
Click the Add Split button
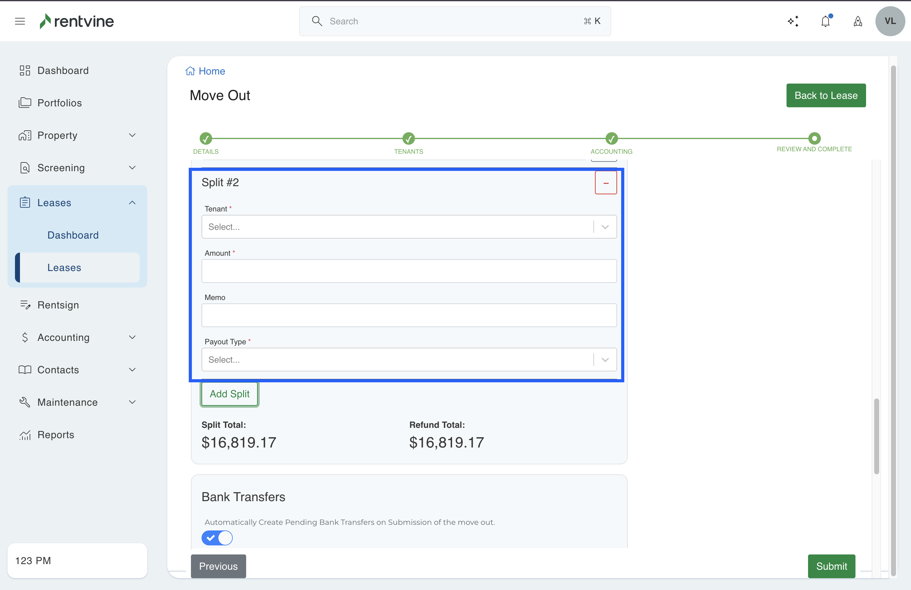(229, 394)
